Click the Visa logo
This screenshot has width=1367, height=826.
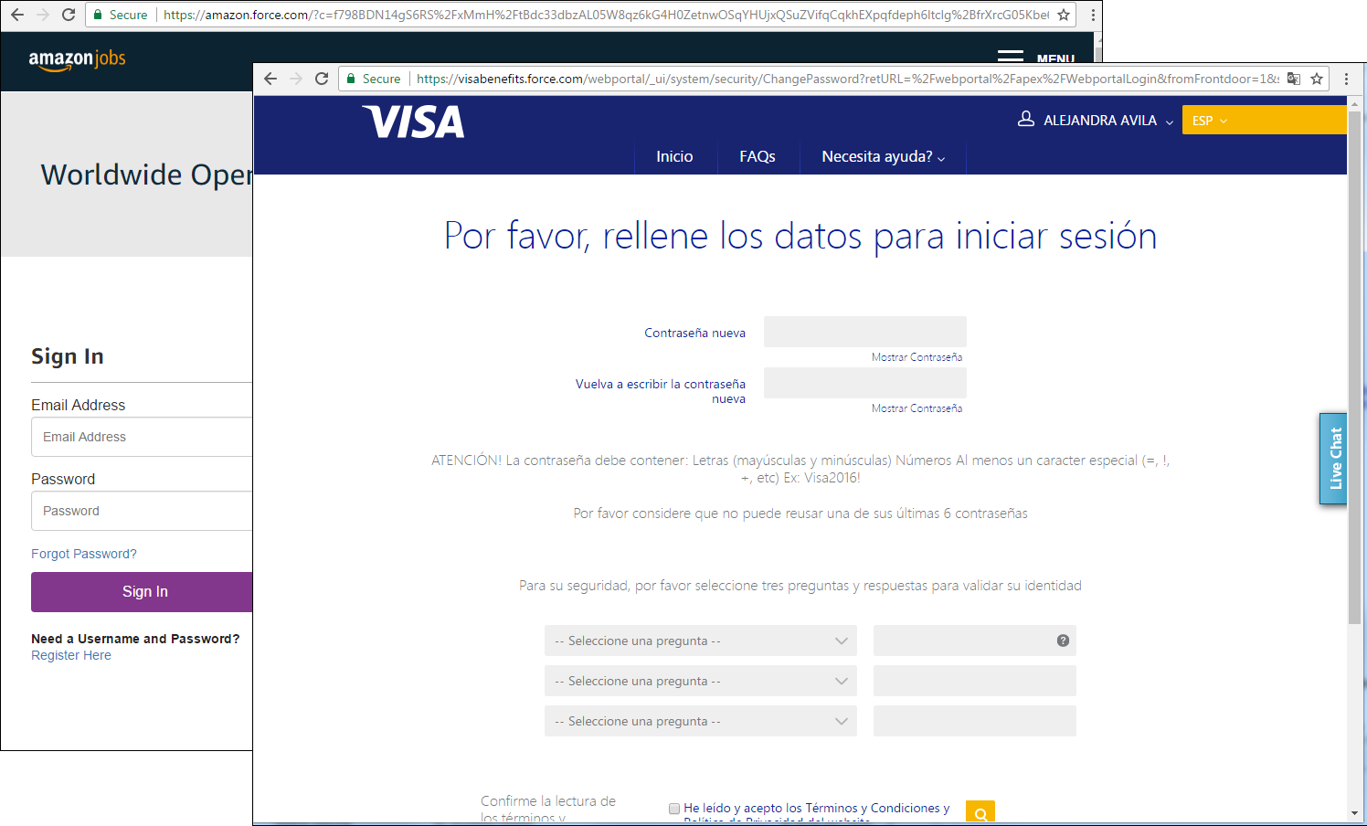pyautogui.click(x=413, y=122)
